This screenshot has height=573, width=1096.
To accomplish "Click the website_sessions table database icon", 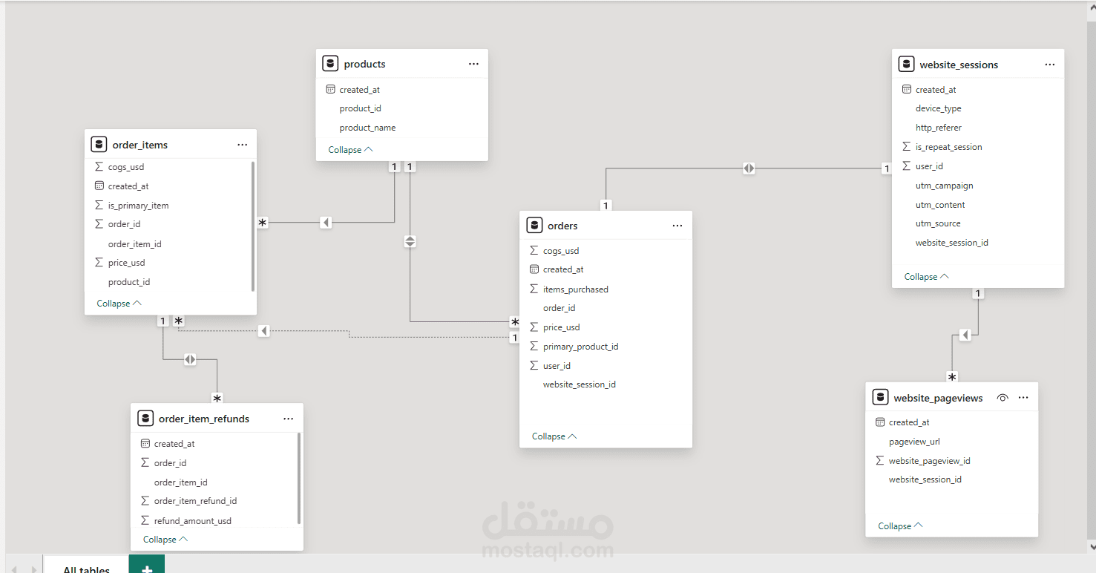I will (x=906, y=65).
